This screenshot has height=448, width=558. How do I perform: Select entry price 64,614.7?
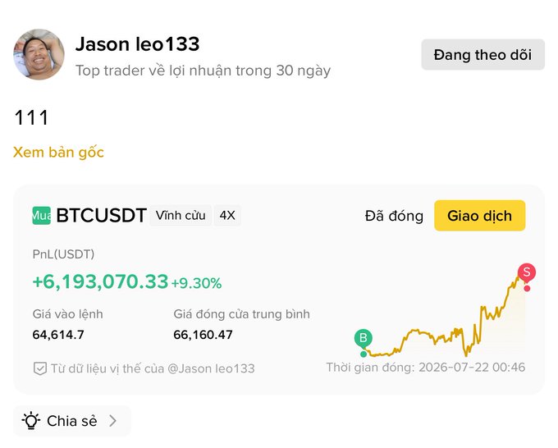(58, 335)
